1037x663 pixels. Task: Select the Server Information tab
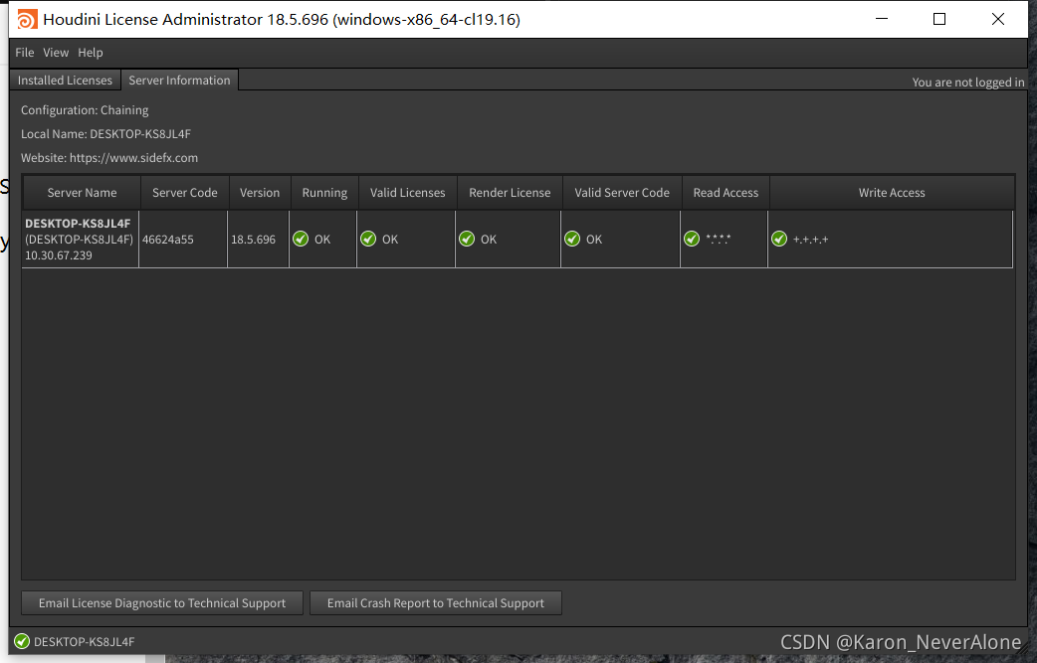click(179, 80)
